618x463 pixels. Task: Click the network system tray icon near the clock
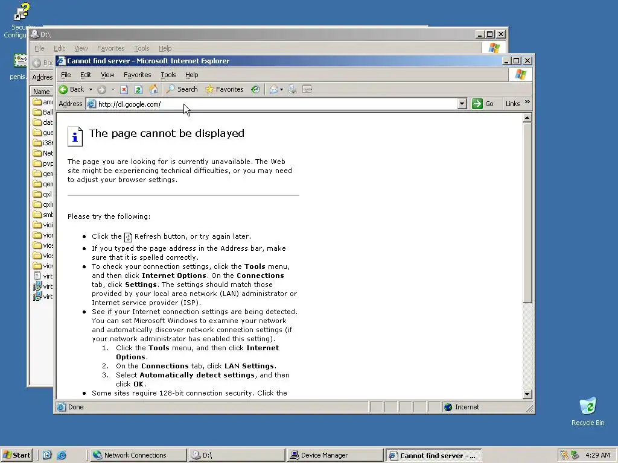(x=575, y=455)
